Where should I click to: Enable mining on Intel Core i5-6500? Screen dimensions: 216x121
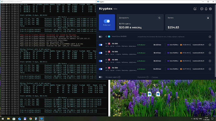[x=100, y=37]
